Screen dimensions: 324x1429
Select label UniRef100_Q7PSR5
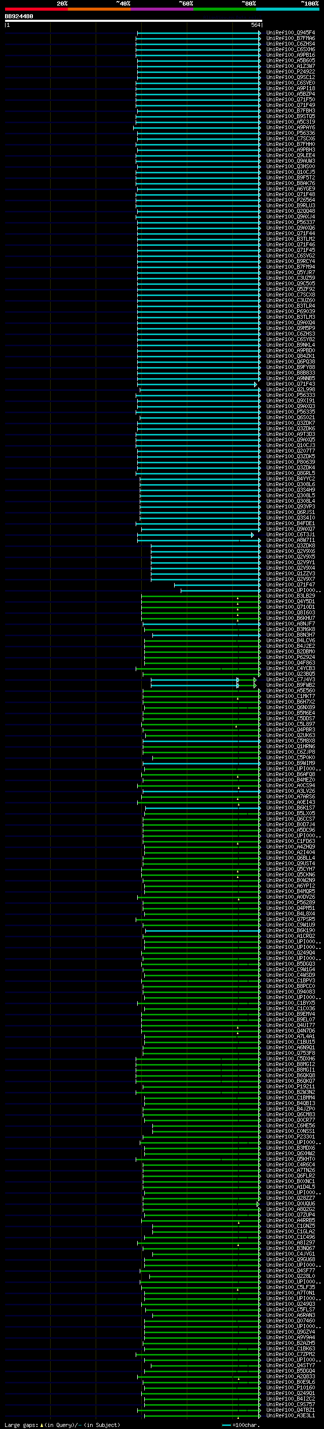coord(291,919)
